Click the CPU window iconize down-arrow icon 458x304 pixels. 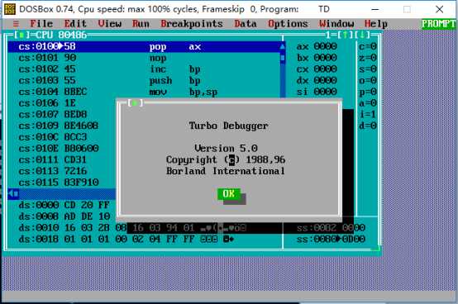pyautogui.click(x=362, y=35)
